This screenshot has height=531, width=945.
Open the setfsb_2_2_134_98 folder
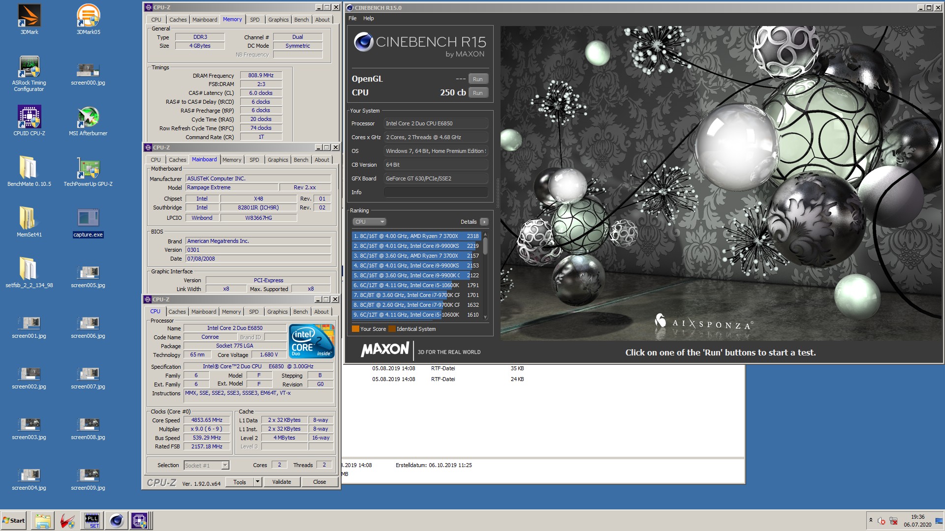29,273
